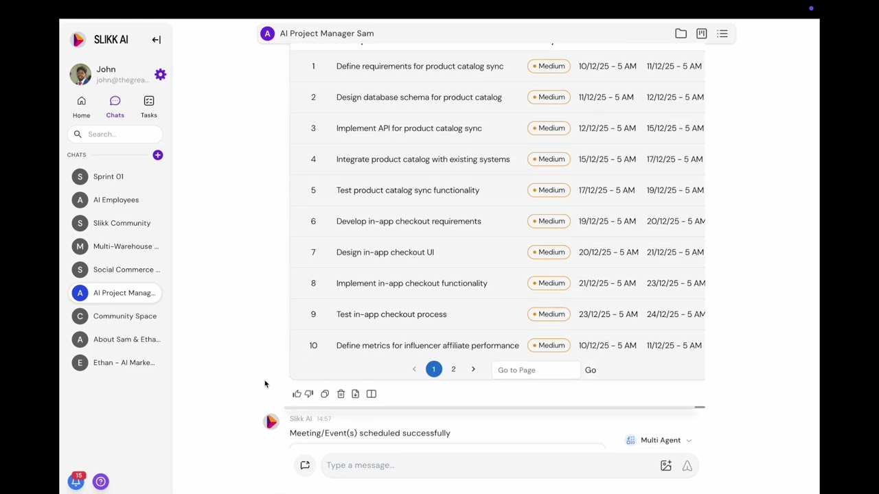
Task: Go to next table page arrow
Action: (473, 369)
